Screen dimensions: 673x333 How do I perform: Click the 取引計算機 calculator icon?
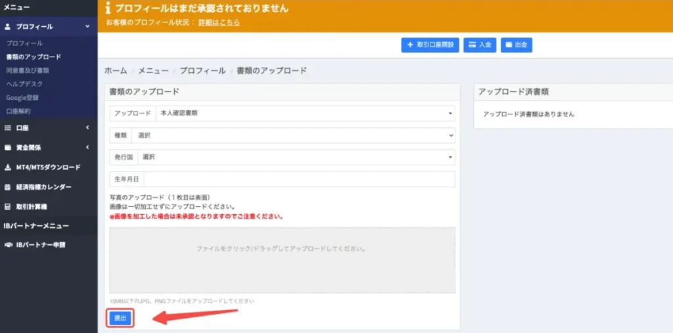7,207
